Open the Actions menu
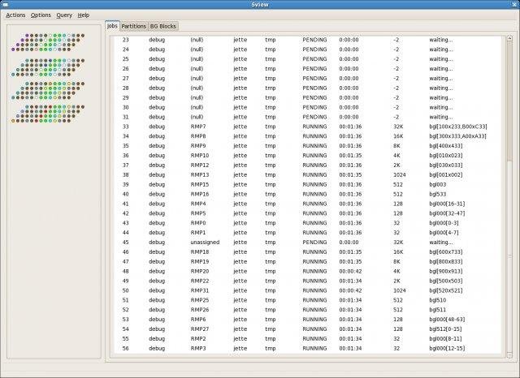Screen dimensions: 520x378 (x=15, y=15)
